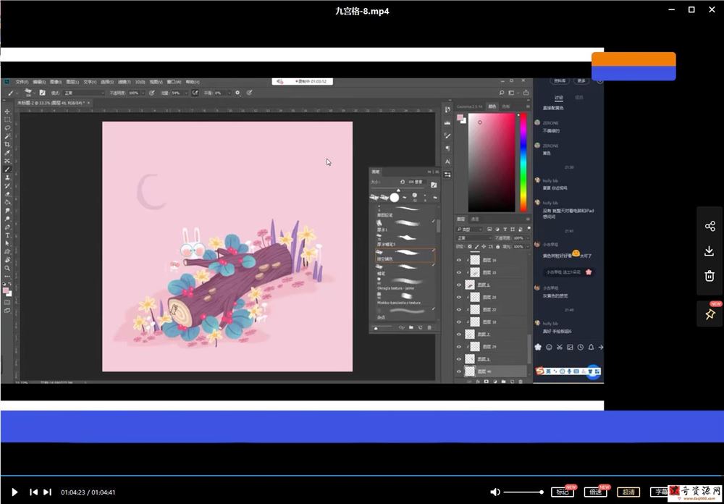Hide the selected bottom layer 图层 46
Image resolution: width=724 pixels, height=504 pixels.
click(x=459, y=371)
